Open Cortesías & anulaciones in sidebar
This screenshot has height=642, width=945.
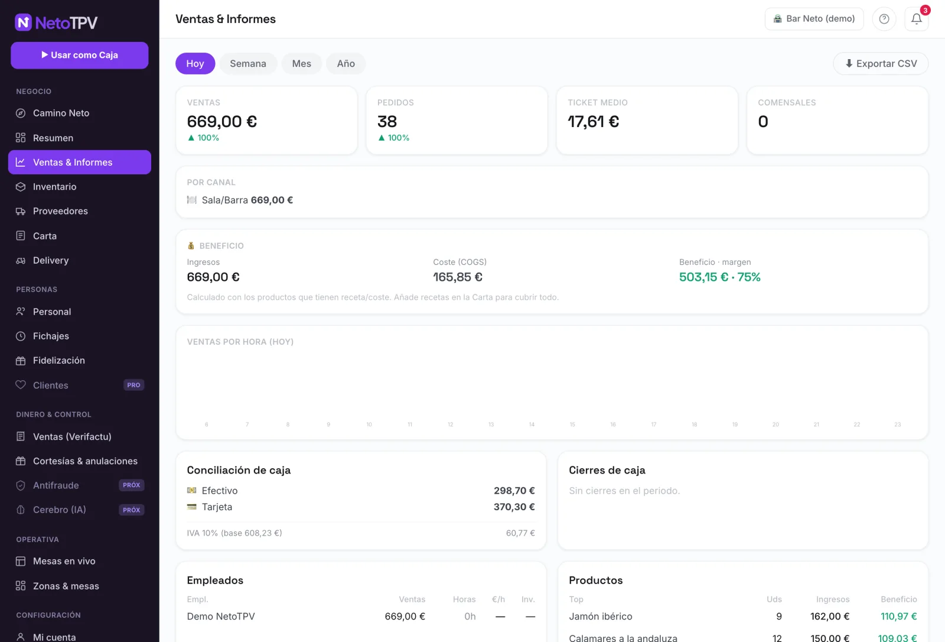(x=80, y=461)
